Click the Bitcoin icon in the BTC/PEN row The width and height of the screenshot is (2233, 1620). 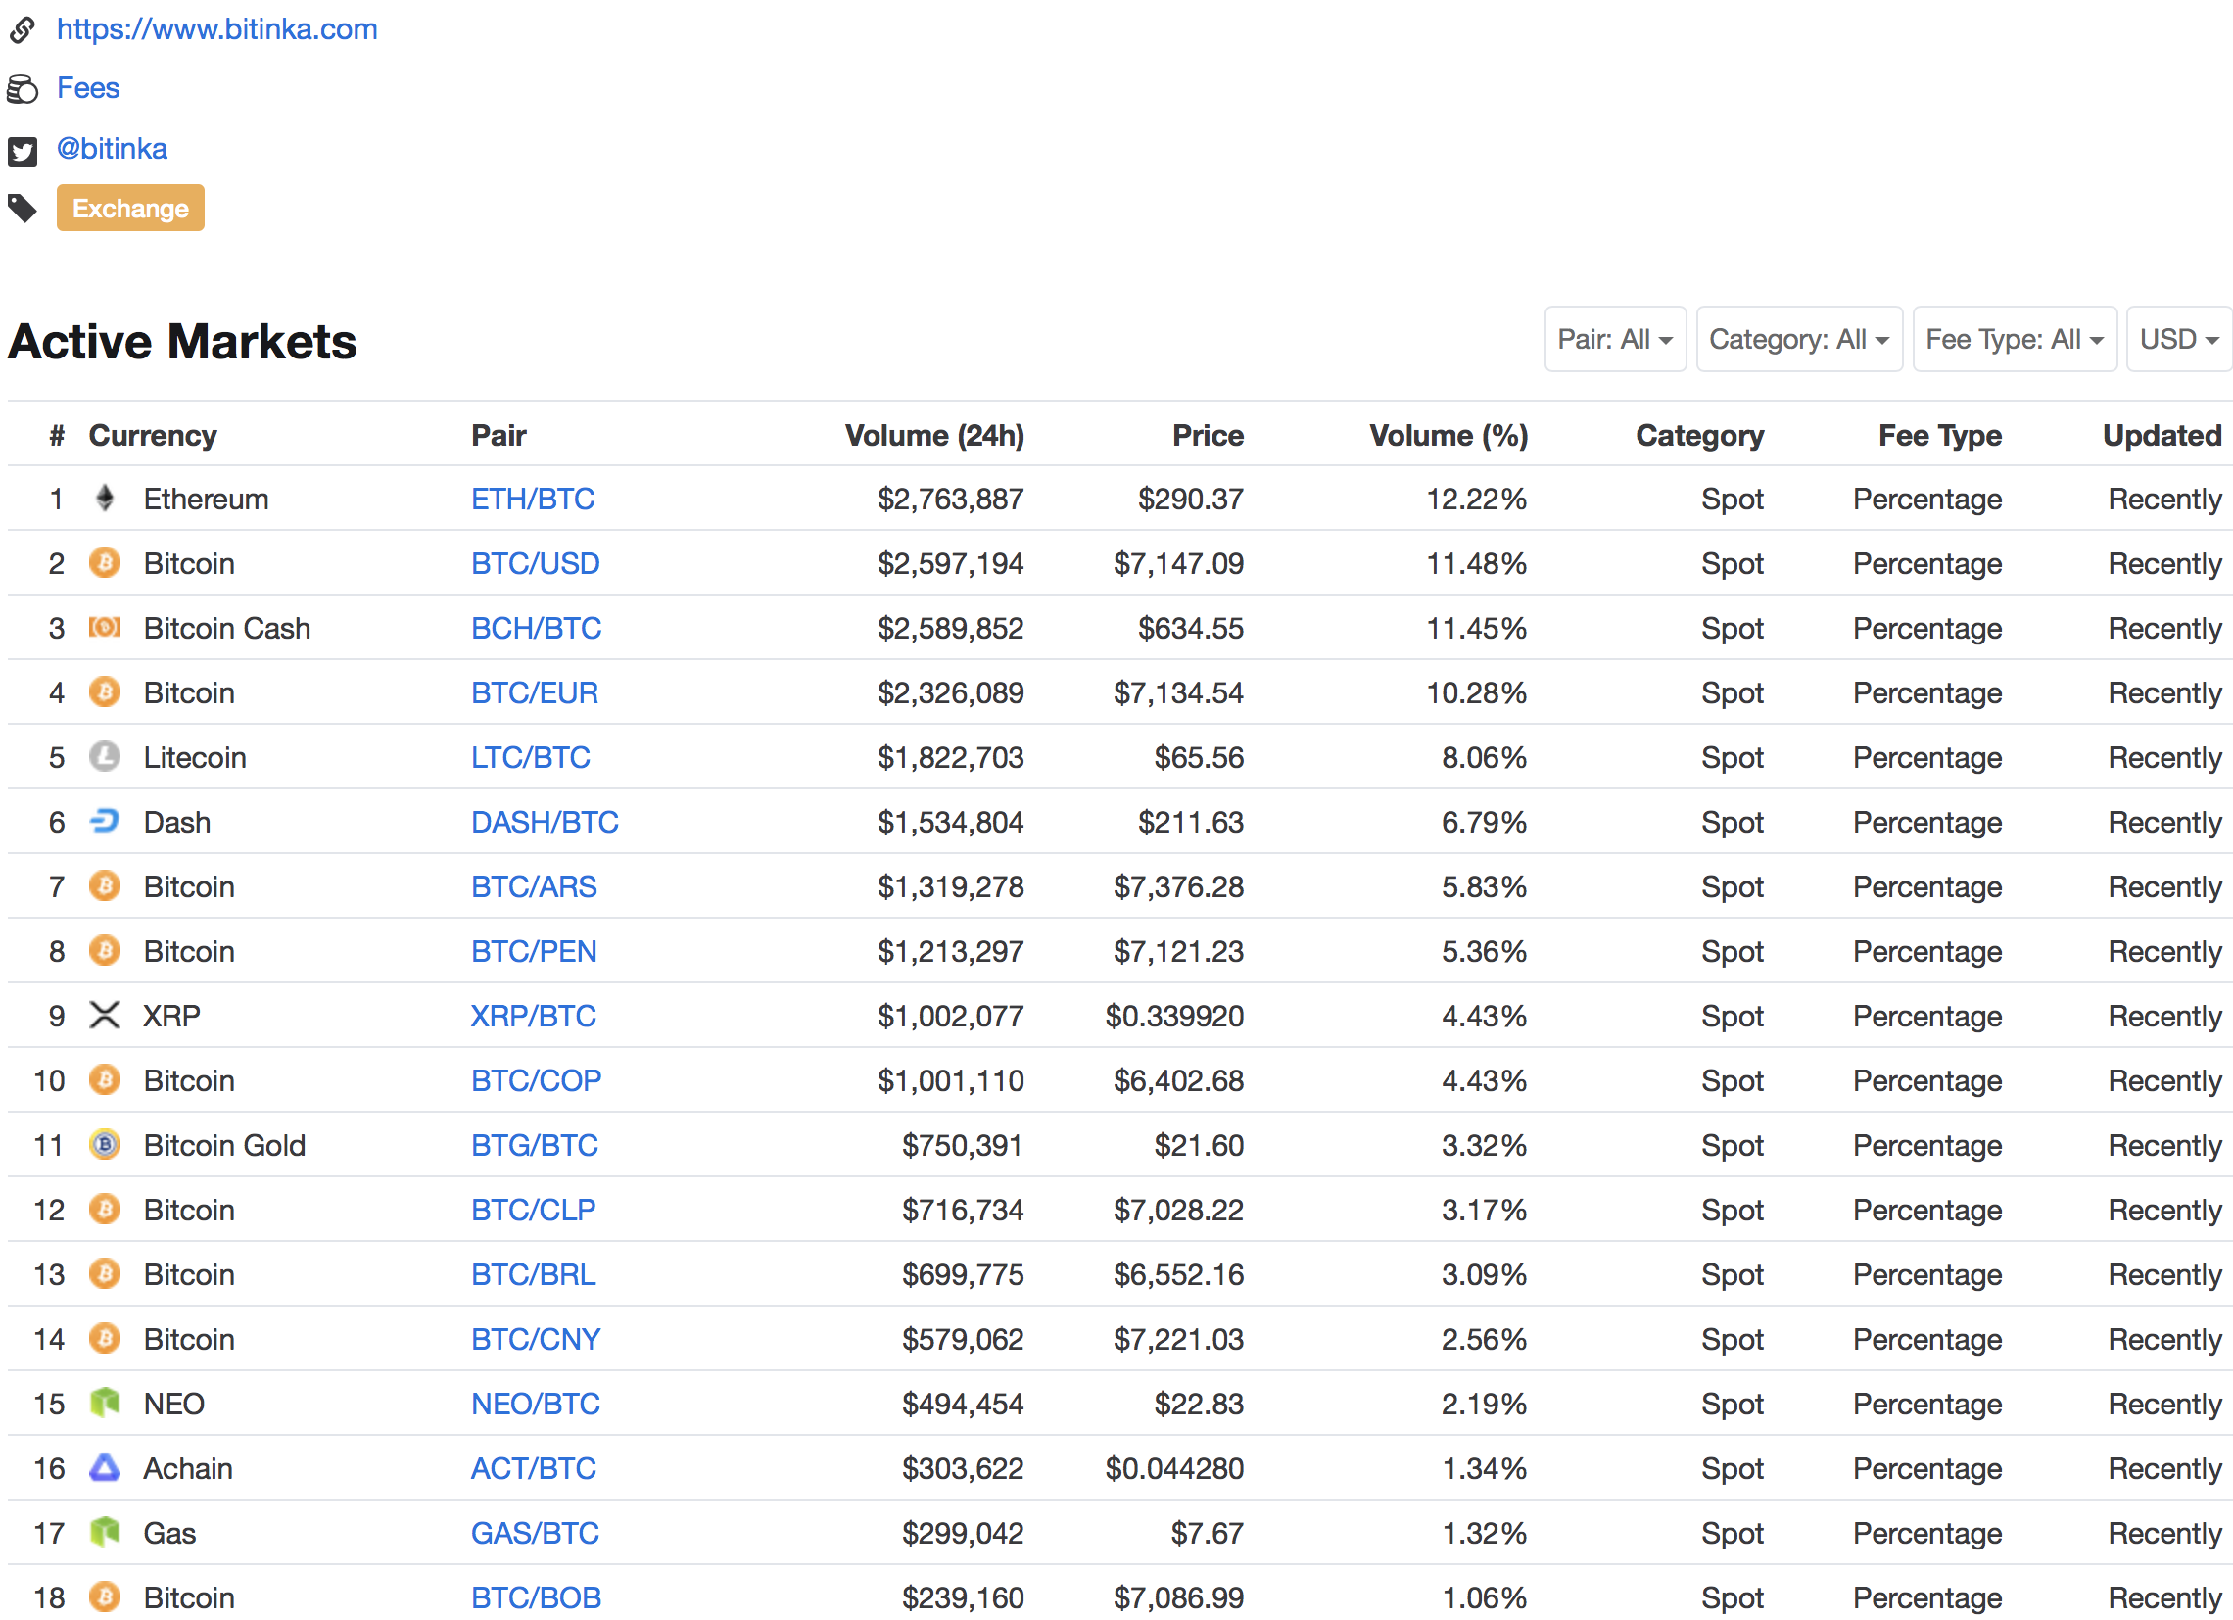pyautogui.click(x=105, y=951)
